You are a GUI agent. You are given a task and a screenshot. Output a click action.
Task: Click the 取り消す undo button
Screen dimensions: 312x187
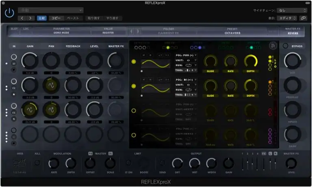point(93,18)
